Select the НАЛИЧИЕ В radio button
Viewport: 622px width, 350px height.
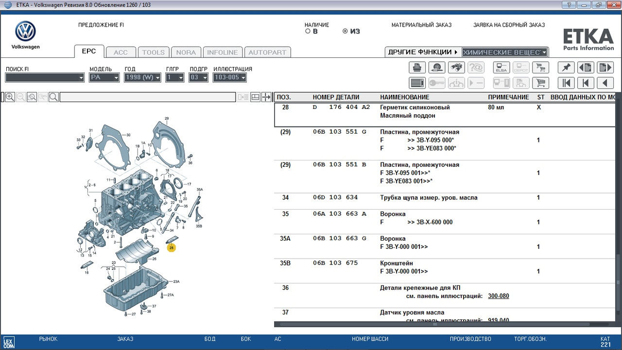308,31
